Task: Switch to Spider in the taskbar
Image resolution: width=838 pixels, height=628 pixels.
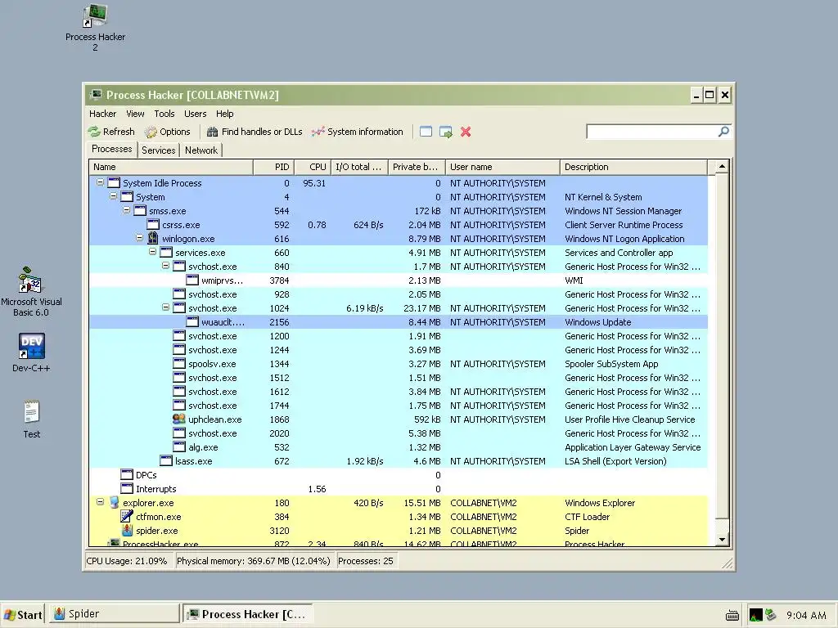Action: (115, 614)
